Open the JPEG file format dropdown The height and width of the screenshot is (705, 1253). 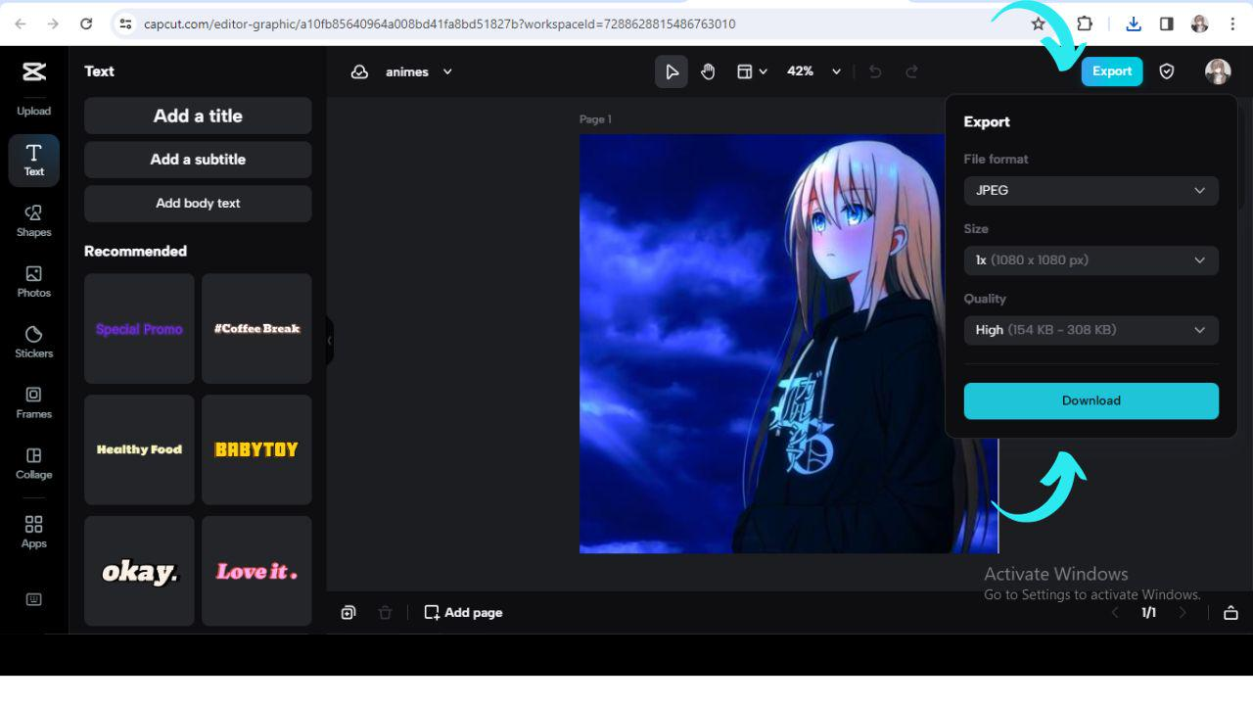point(1091,190)
